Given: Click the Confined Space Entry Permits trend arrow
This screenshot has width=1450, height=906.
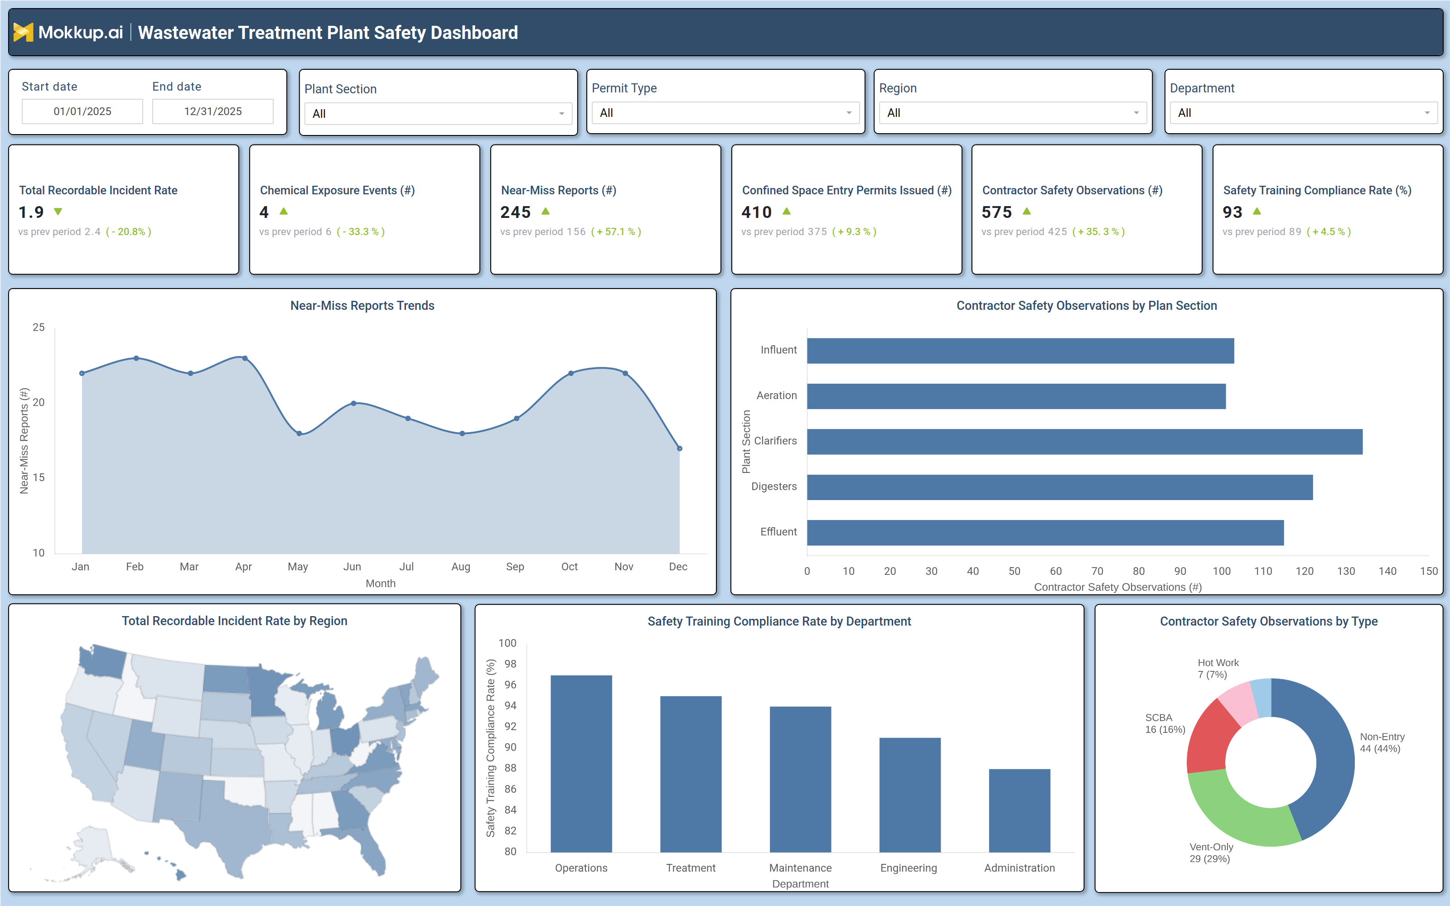Looking at the screenshot, I should click(787, 212).
